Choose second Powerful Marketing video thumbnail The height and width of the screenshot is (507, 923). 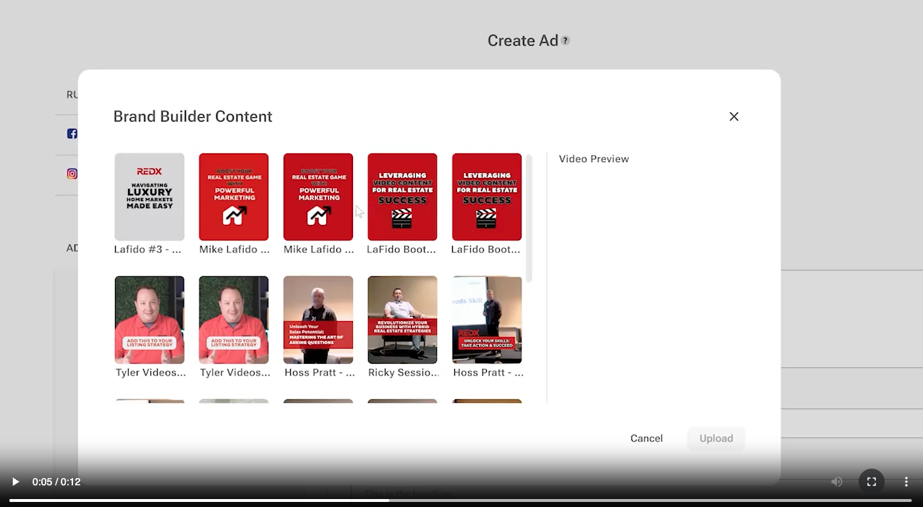tap(318, 197)
